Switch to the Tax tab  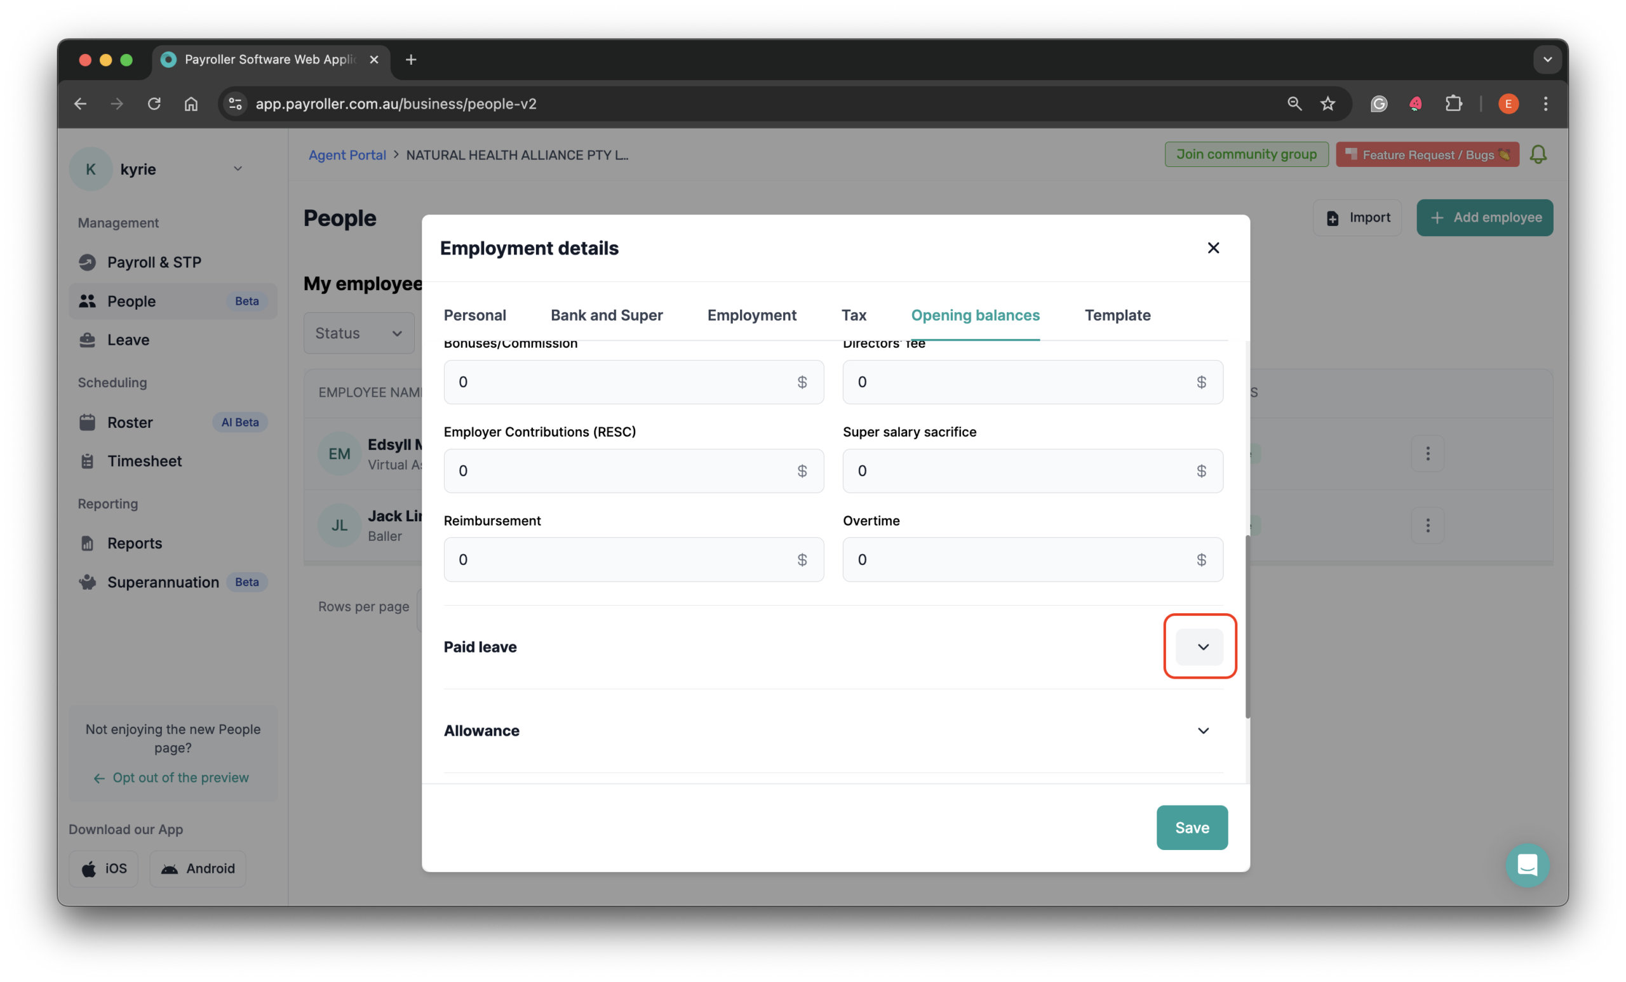854,315
